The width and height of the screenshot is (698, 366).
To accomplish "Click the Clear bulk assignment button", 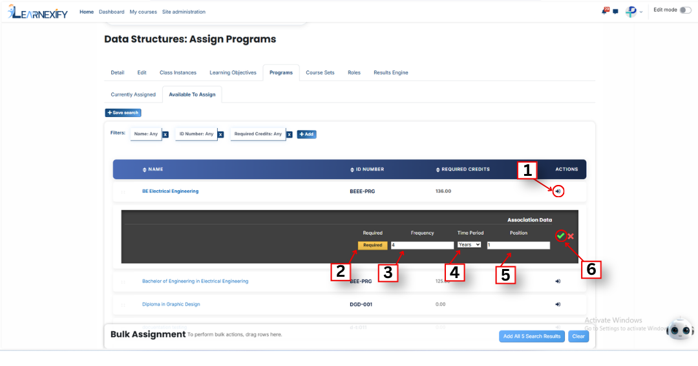I will click(x=578, y=336).
